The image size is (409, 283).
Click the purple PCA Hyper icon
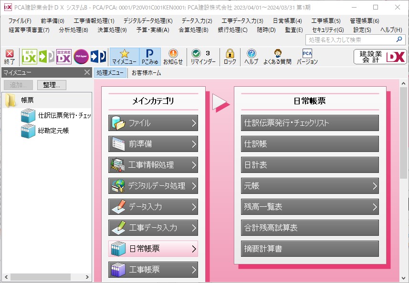point(81,57)
